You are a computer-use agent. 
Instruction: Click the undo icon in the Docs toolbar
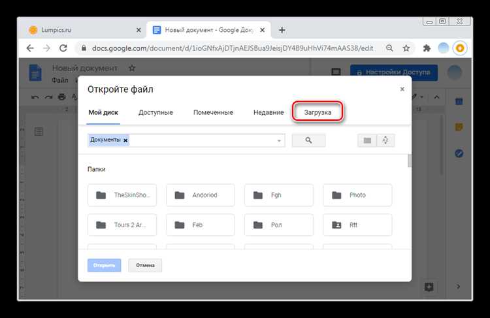(x=35, y=97)
